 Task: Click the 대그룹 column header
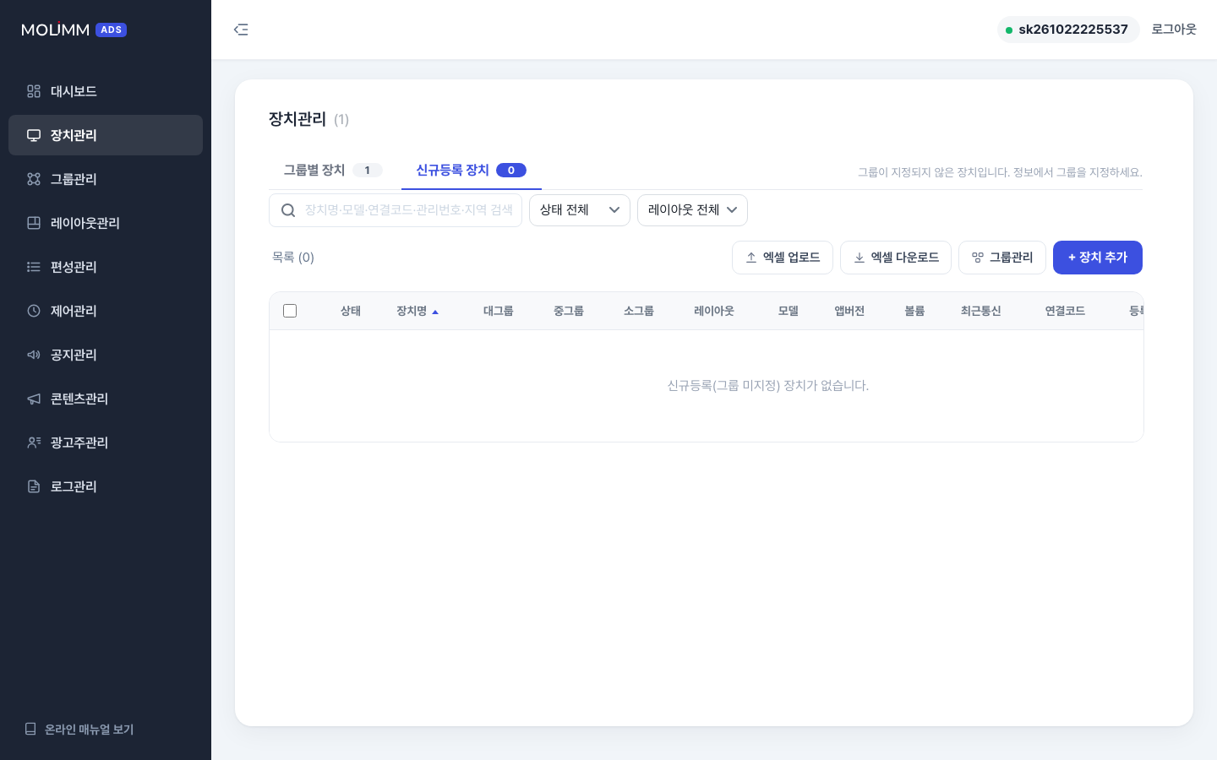[x=499, y=311]
